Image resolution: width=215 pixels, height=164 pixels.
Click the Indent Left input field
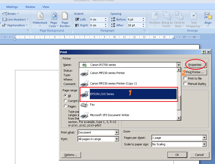pos(97,19)
